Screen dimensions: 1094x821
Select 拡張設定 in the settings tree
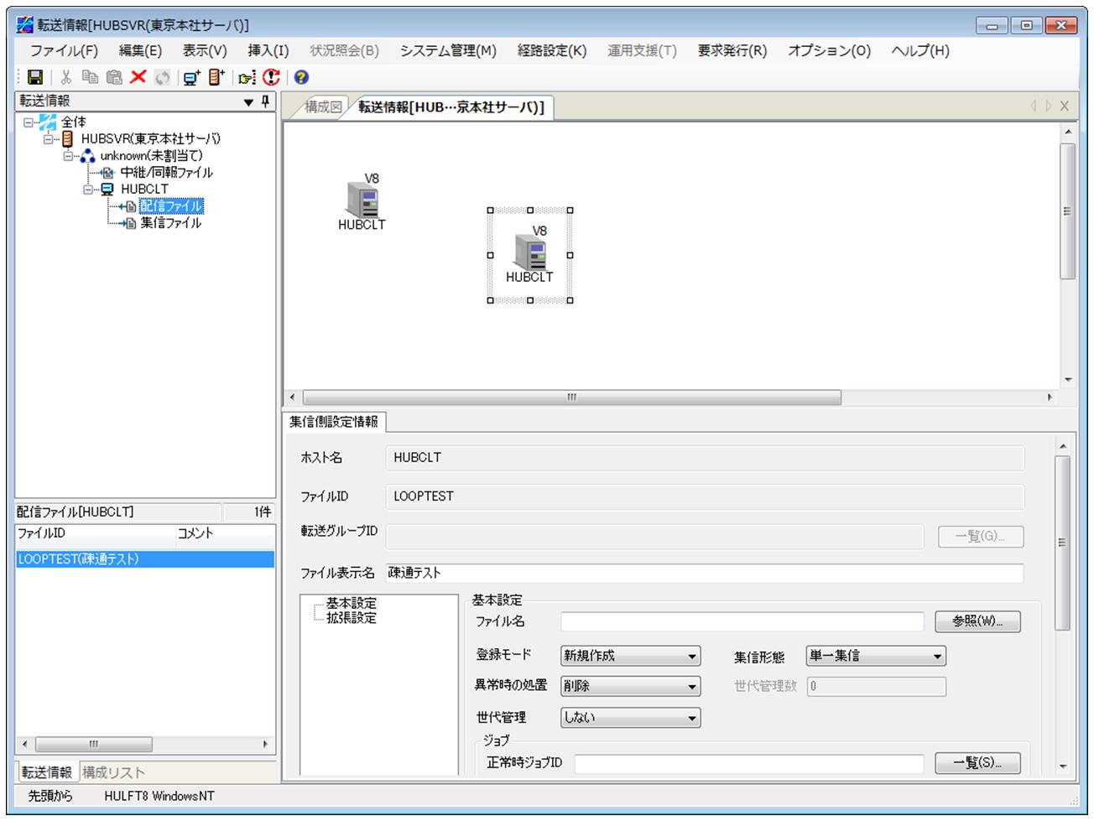click(352, 618)
